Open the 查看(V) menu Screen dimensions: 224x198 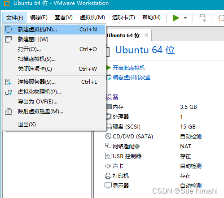click(x=64, y=17)
